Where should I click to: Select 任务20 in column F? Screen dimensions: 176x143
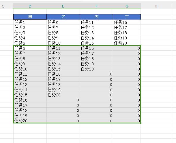click(96, 69)
